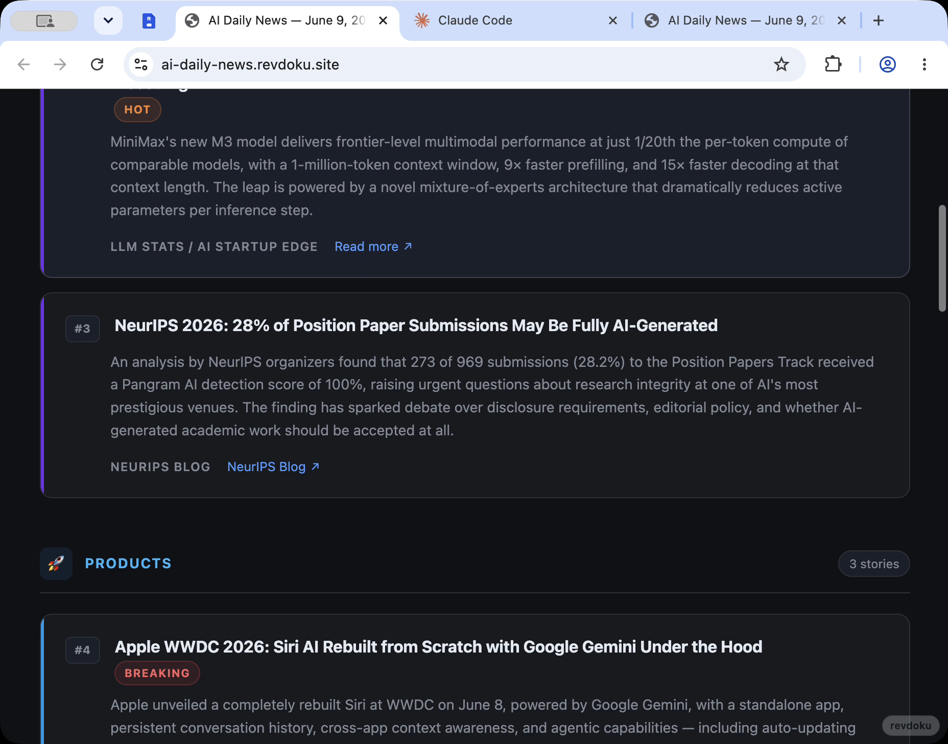Open a new browser tab
The image size is (948, 744).
pos(879,20)
